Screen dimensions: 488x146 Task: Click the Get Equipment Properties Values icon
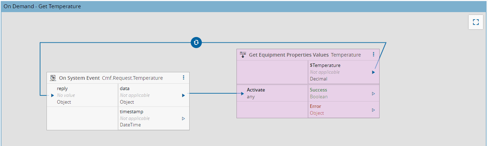tap(243, 55)
